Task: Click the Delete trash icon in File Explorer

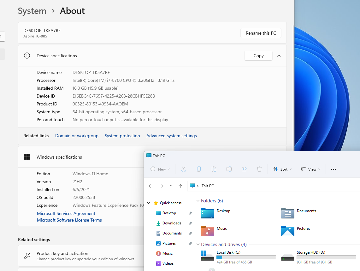Action: pos(259,169)
